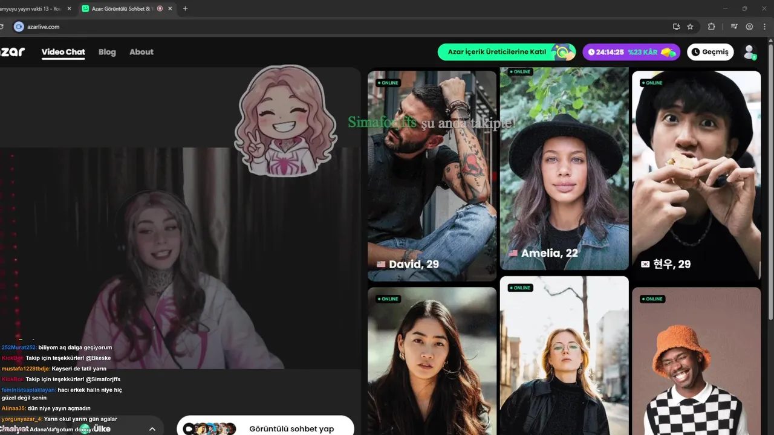Open David, 29 profile card
774x435 pixels.
click(432, 176)
